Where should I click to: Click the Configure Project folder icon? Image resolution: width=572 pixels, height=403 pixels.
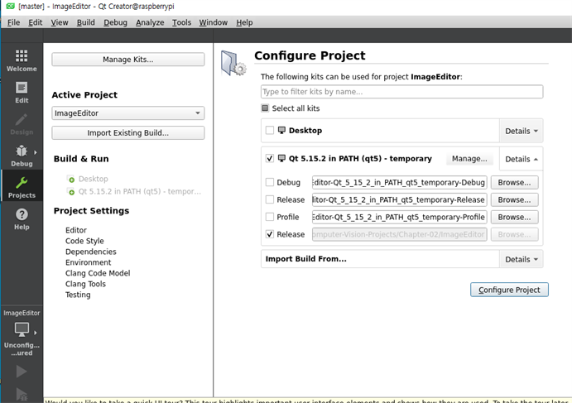click(x=233, y=63)
